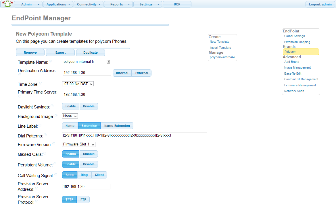Select TFTP provision protocol
Screen dimensions: 336x204
click(x=70, y=199)
